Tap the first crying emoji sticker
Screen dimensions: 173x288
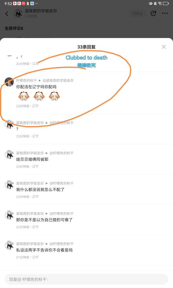coord(24,96)
